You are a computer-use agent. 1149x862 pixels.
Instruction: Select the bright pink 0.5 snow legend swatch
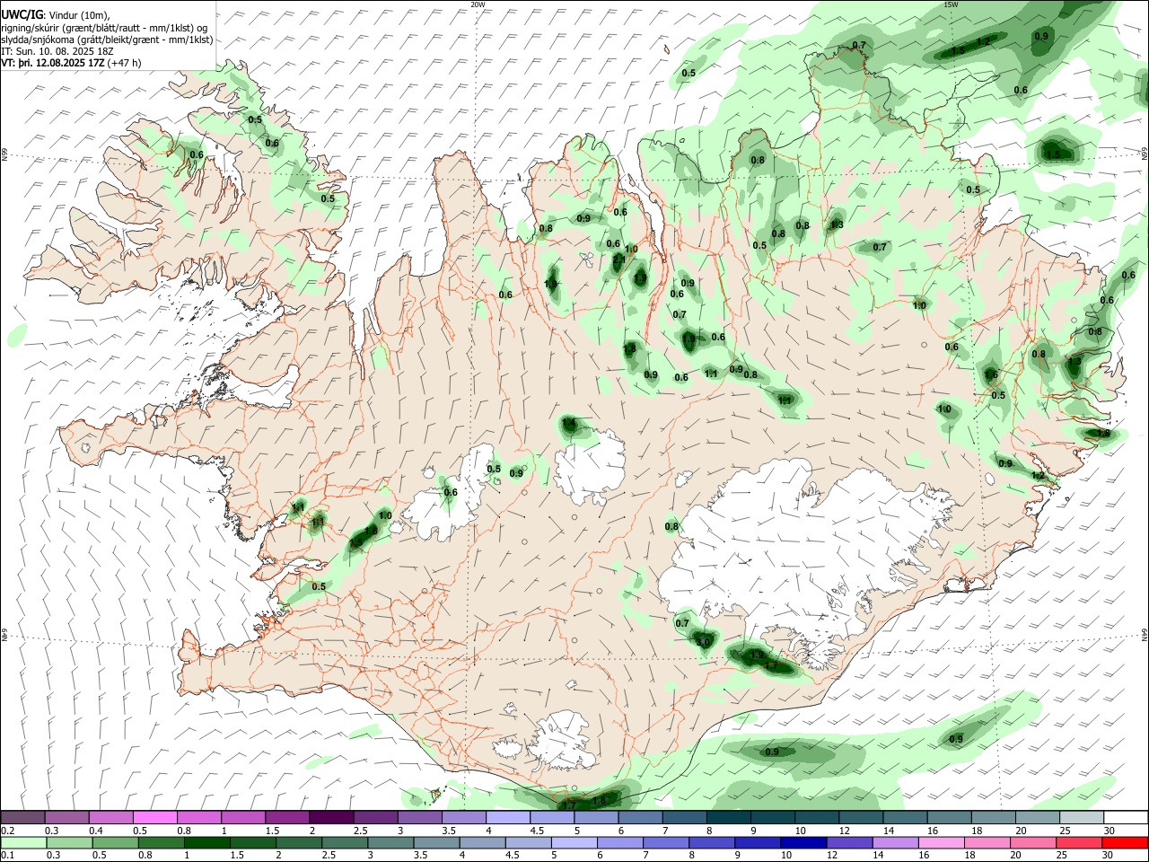(155, 817)
